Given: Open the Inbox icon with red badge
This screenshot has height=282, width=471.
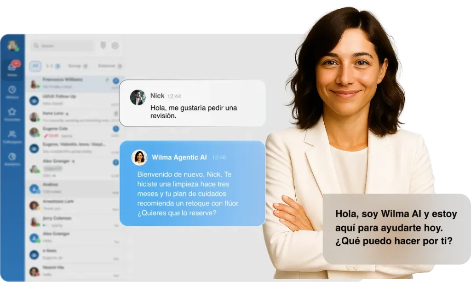Looking at the screenshot, I should (x=12, y=68).
